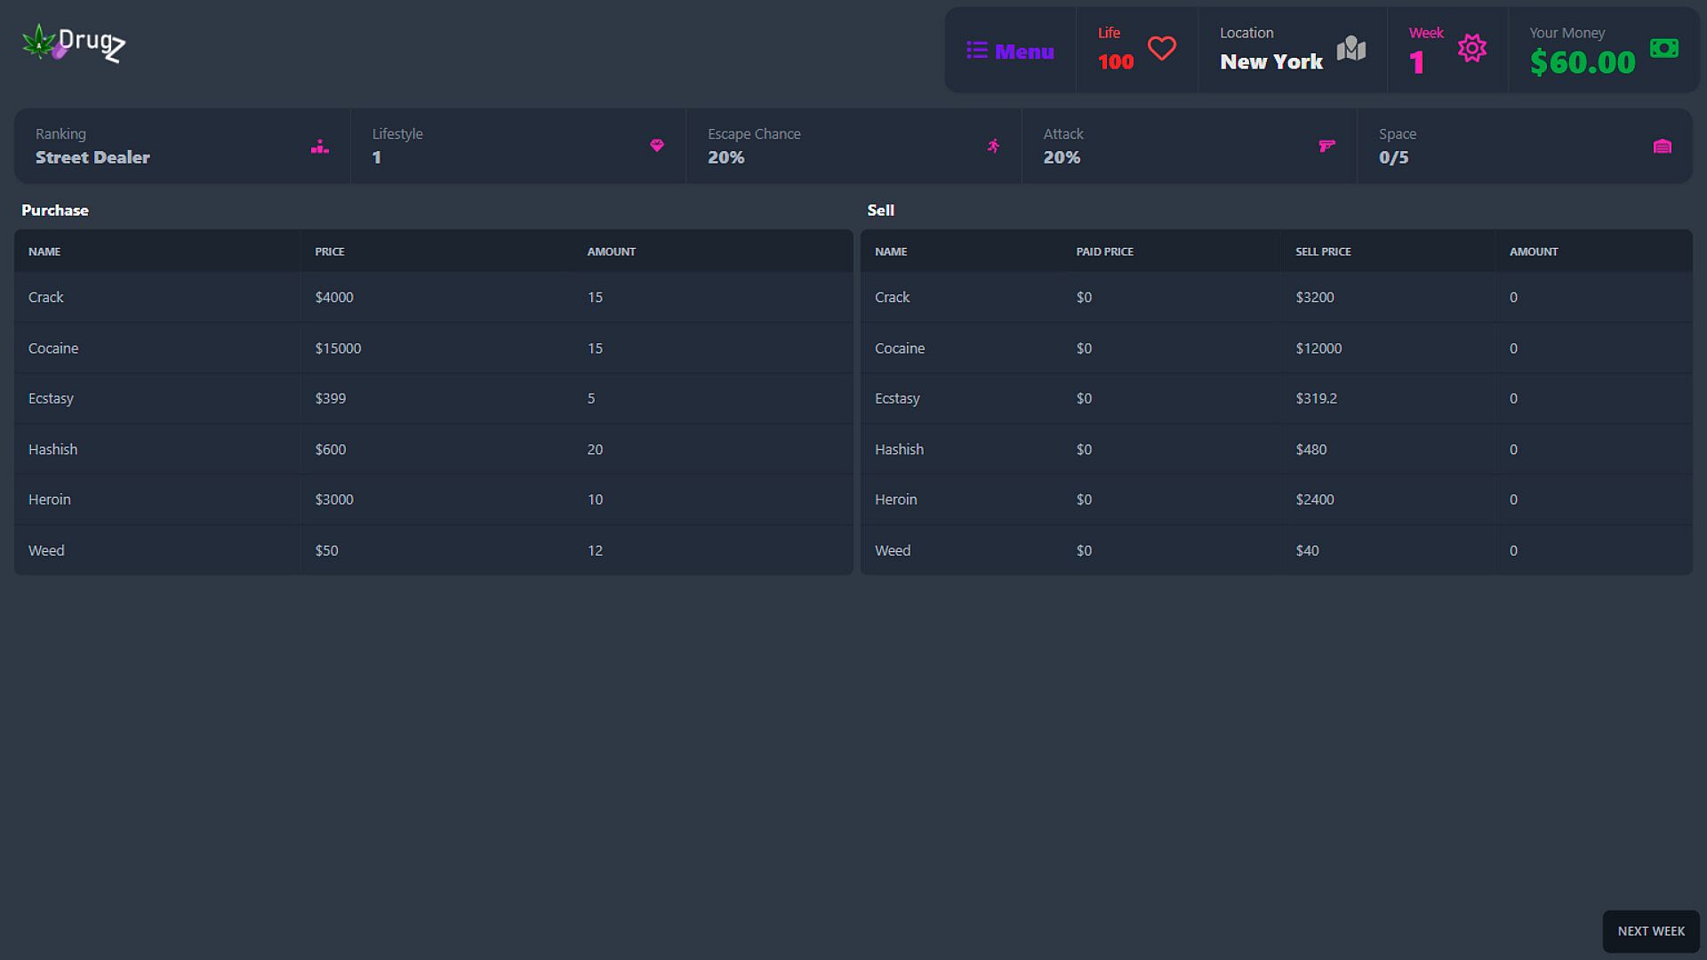Screen dimensions: 1707x960
Task: Click the DrugZ cannabis leaf logo
Action: [x=40, y=42]
